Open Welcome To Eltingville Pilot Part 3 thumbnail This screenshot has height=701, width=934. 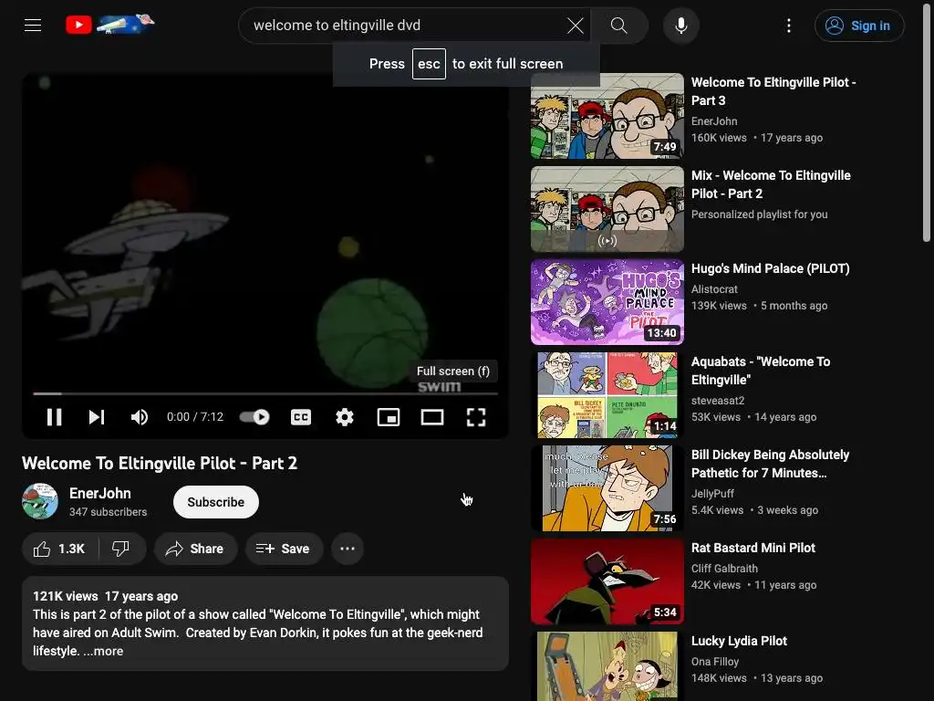pyautogui.click(x=607, y=116)
